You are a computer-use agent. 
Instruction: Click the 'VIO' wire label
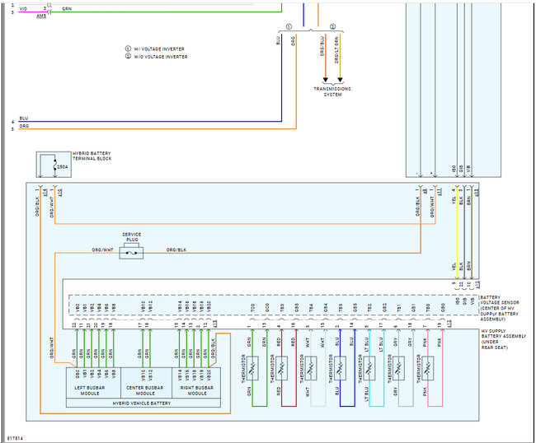click(23, 8)
